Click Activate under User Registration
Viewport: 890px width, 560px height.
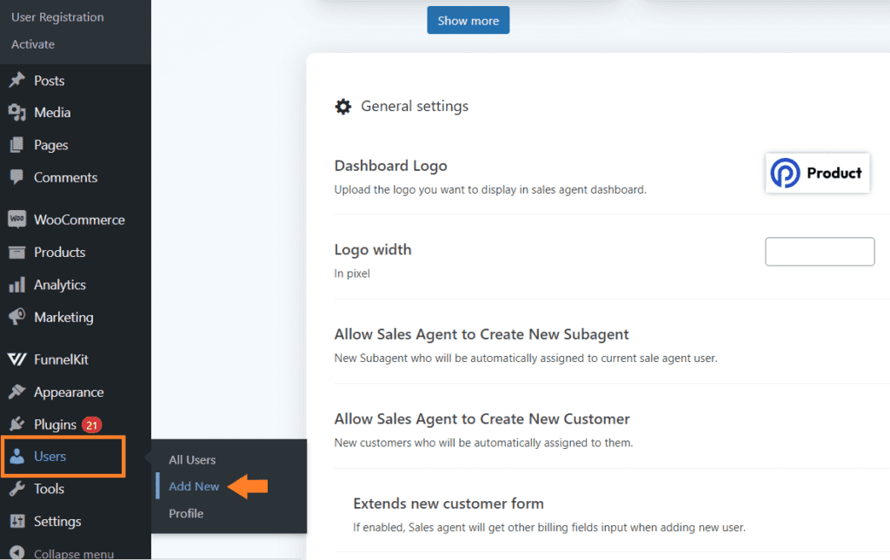click(33, 44)
